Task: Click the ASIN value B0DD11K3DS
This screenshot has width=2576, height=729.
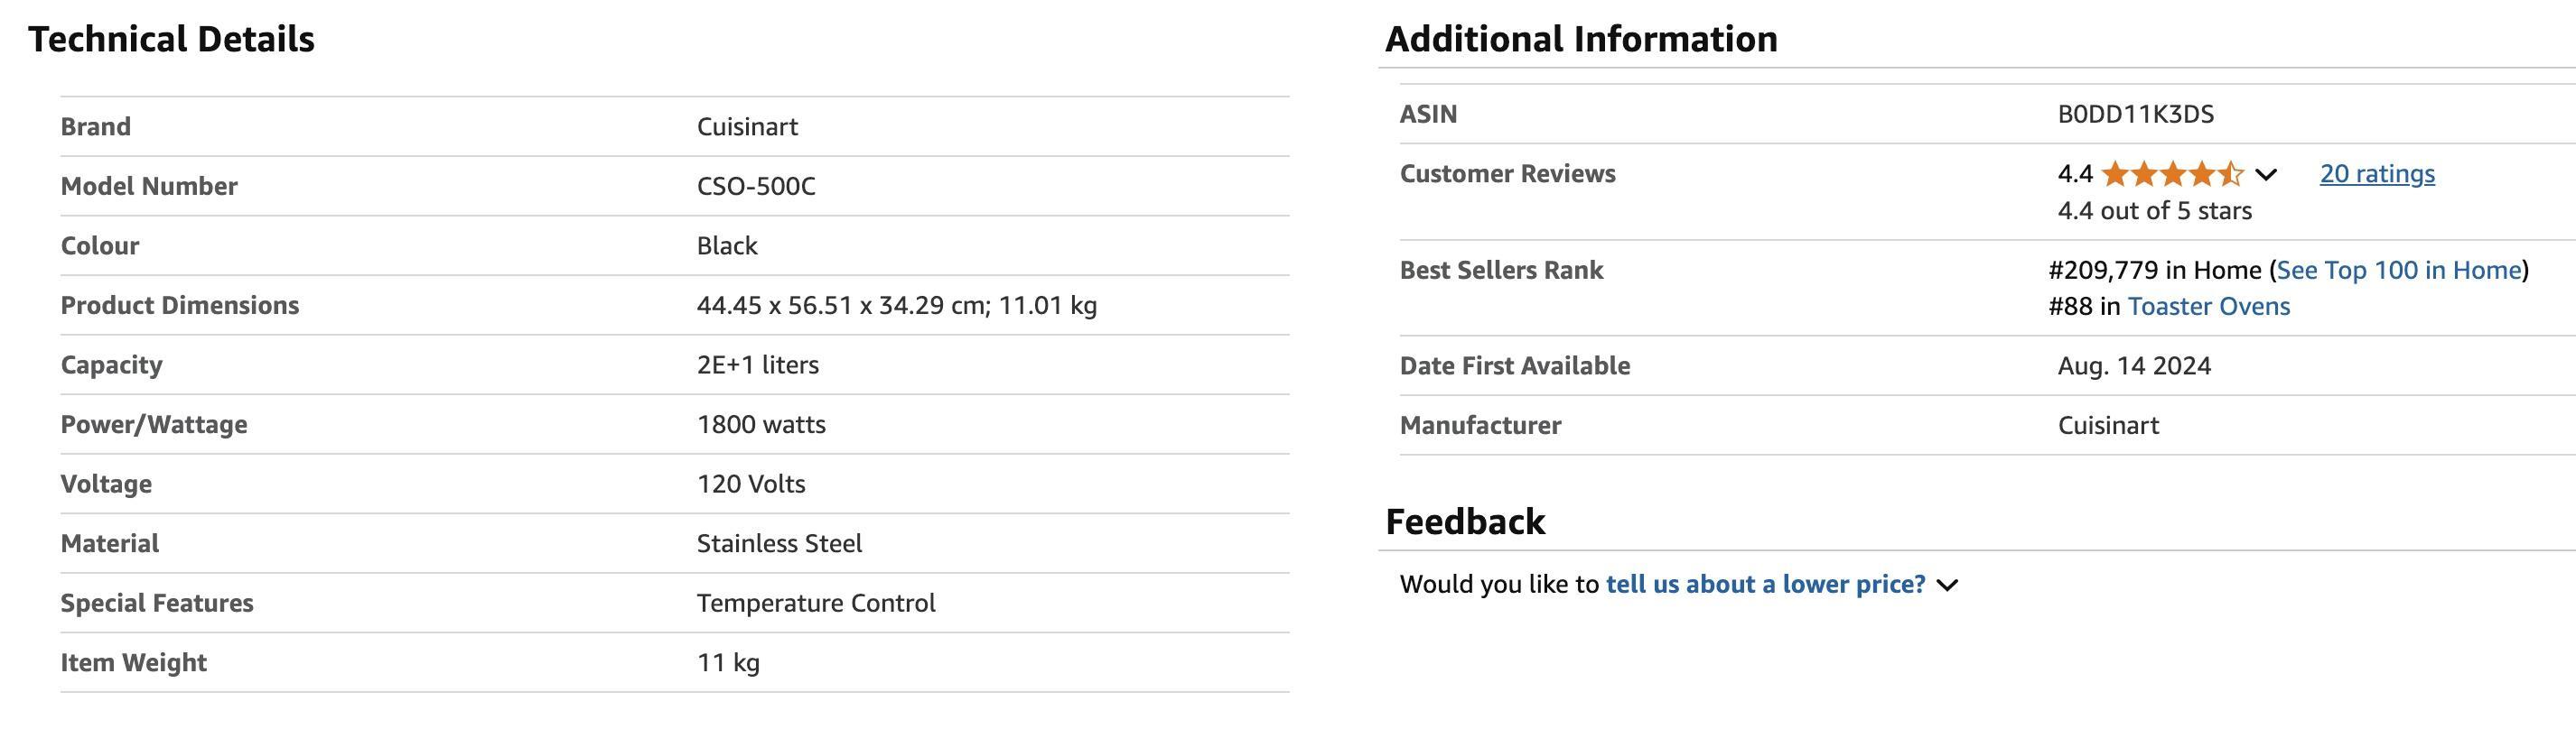Action: [x=2136, y=114]
